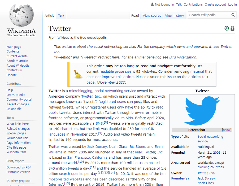239x186 pixels.
Task: Click the Donate link
Action: [x=12, y=75]
